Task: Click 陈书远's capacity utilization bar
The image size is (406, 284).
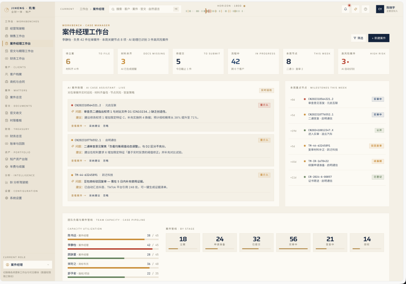Action: [x=113, y=240]
